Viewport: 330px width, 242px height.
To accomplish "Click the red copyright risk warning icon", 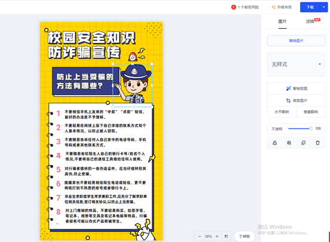I will pyautogui.click(x=233, y=7).
